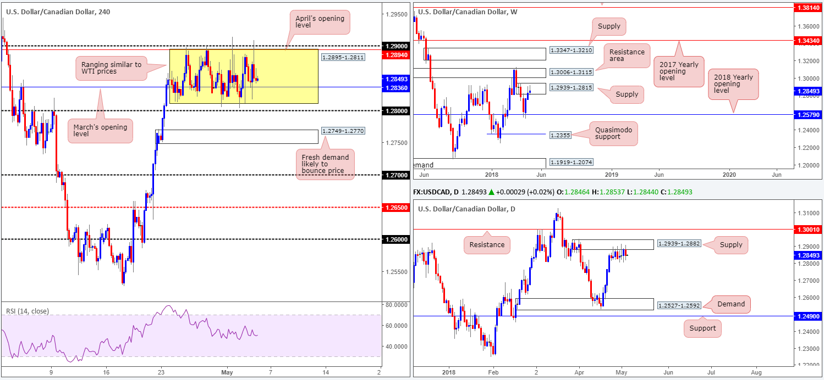Select the Supply callout beside 1.2939-1.2882
This screenshot has width=824, height=380.
730,245
